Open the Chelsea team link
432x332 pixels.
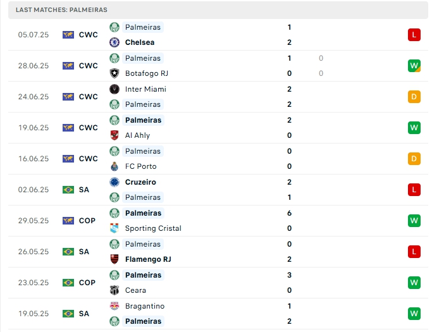point(140,42)
